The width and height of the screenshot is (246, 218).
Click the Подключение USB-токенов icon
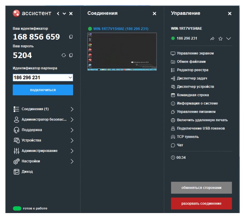pyautogui.click(x=173, y=128)
